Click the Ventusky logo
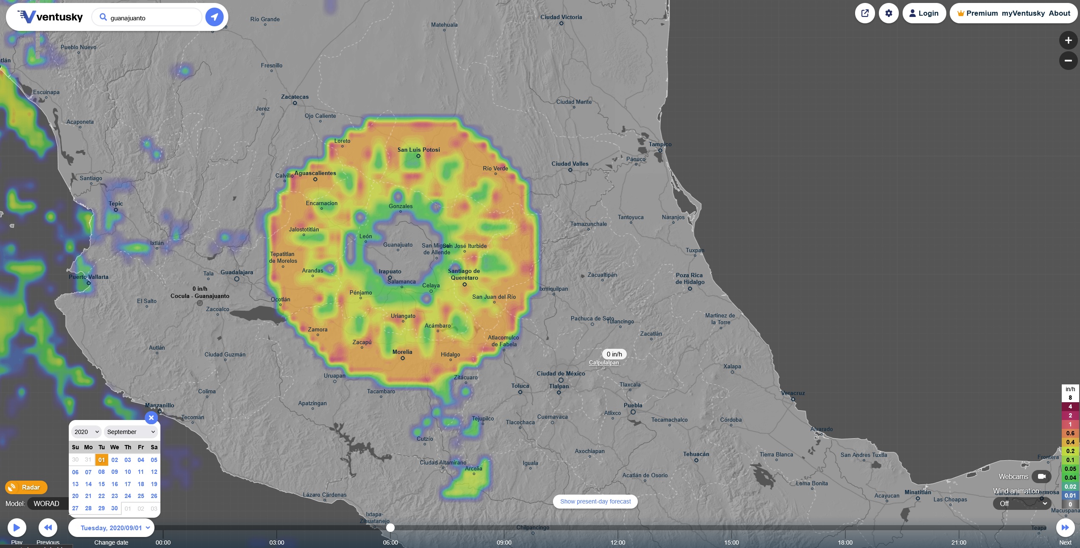The image size is (1080, 548). 50,17
